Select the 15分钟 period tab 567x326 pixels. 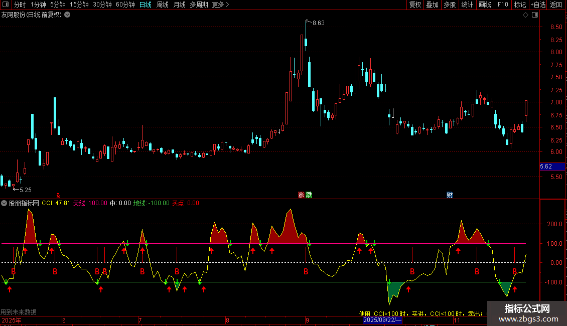[x=79, y=5]
